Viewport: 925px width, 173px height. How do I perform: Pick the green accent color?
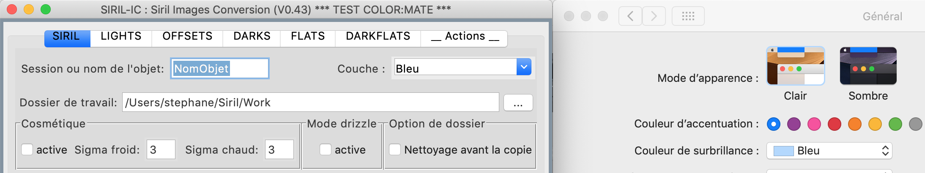tap(895, 124)
